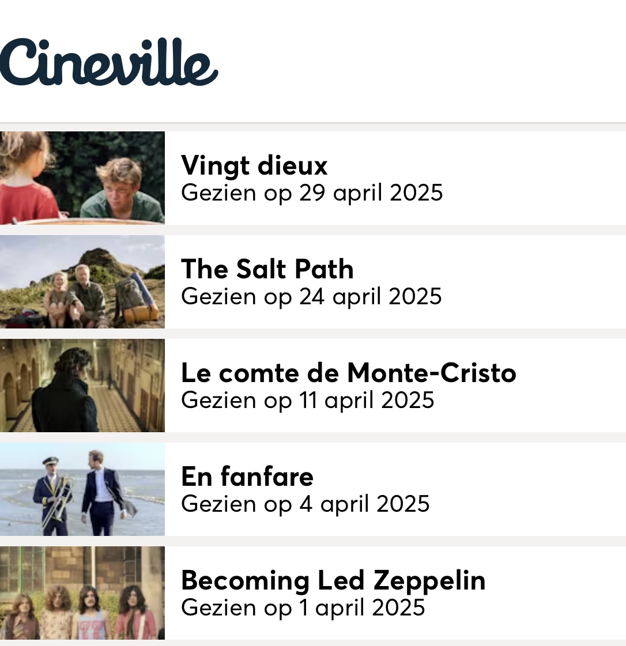Open the Becoming Led Zeppelin title
Image resolution: width=626 pixels, height=646 pixels.
(333, 581)
